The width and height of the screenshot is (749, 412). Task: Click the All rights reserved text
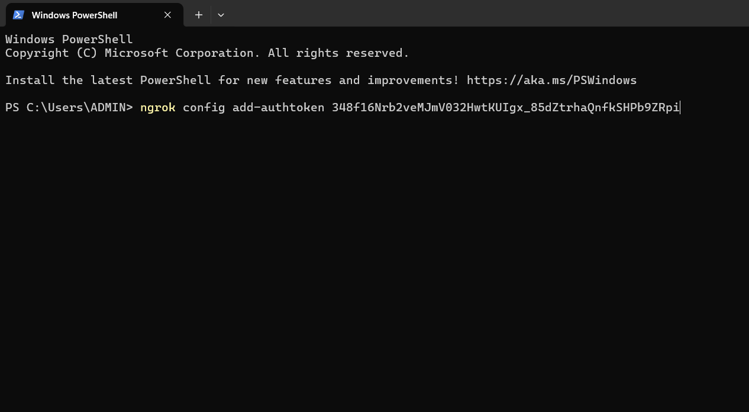[338, 53]
